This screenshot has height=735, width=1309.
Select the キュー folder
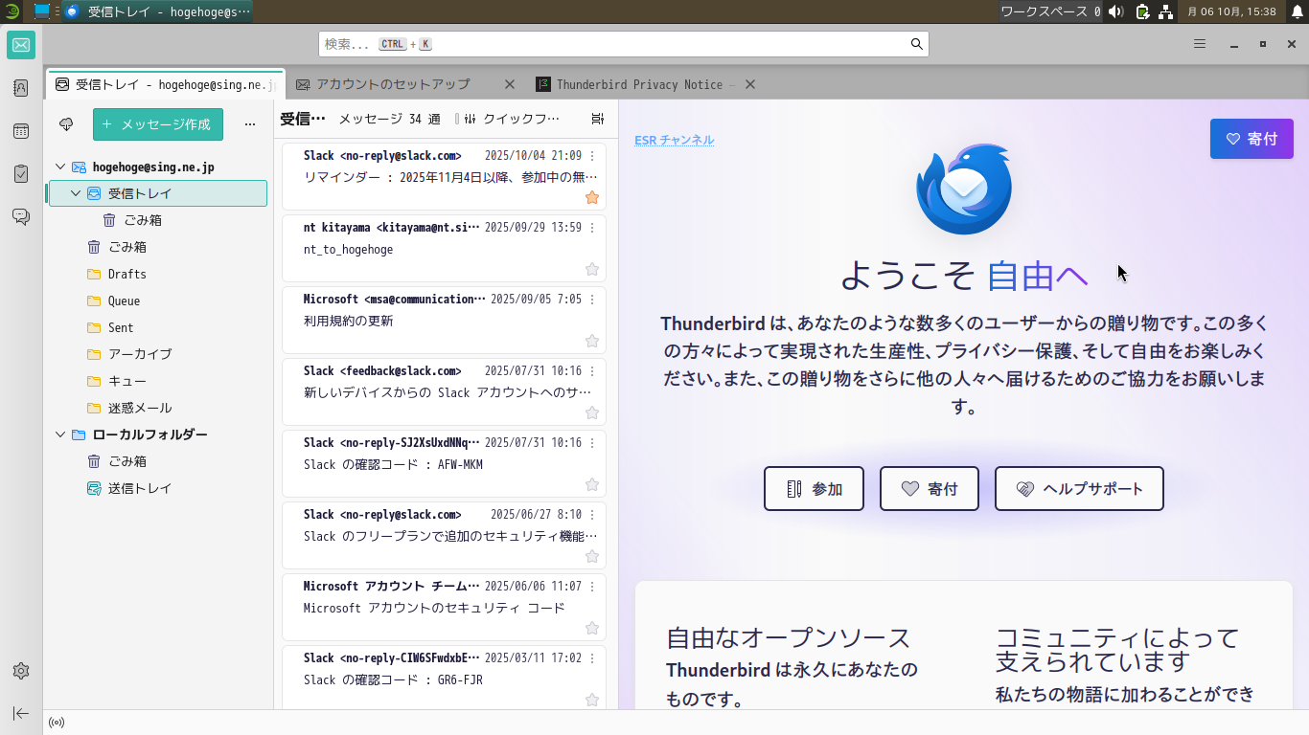tap(158, 381)
